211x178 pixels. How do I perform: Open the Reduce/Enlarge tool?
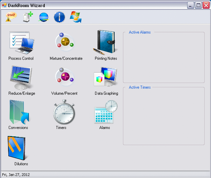21,78
